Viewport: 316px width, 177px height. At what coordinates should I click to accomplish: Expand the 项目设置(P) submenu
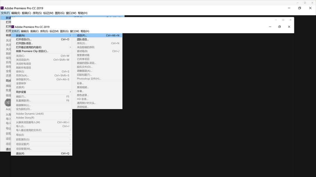pos(42,144)
